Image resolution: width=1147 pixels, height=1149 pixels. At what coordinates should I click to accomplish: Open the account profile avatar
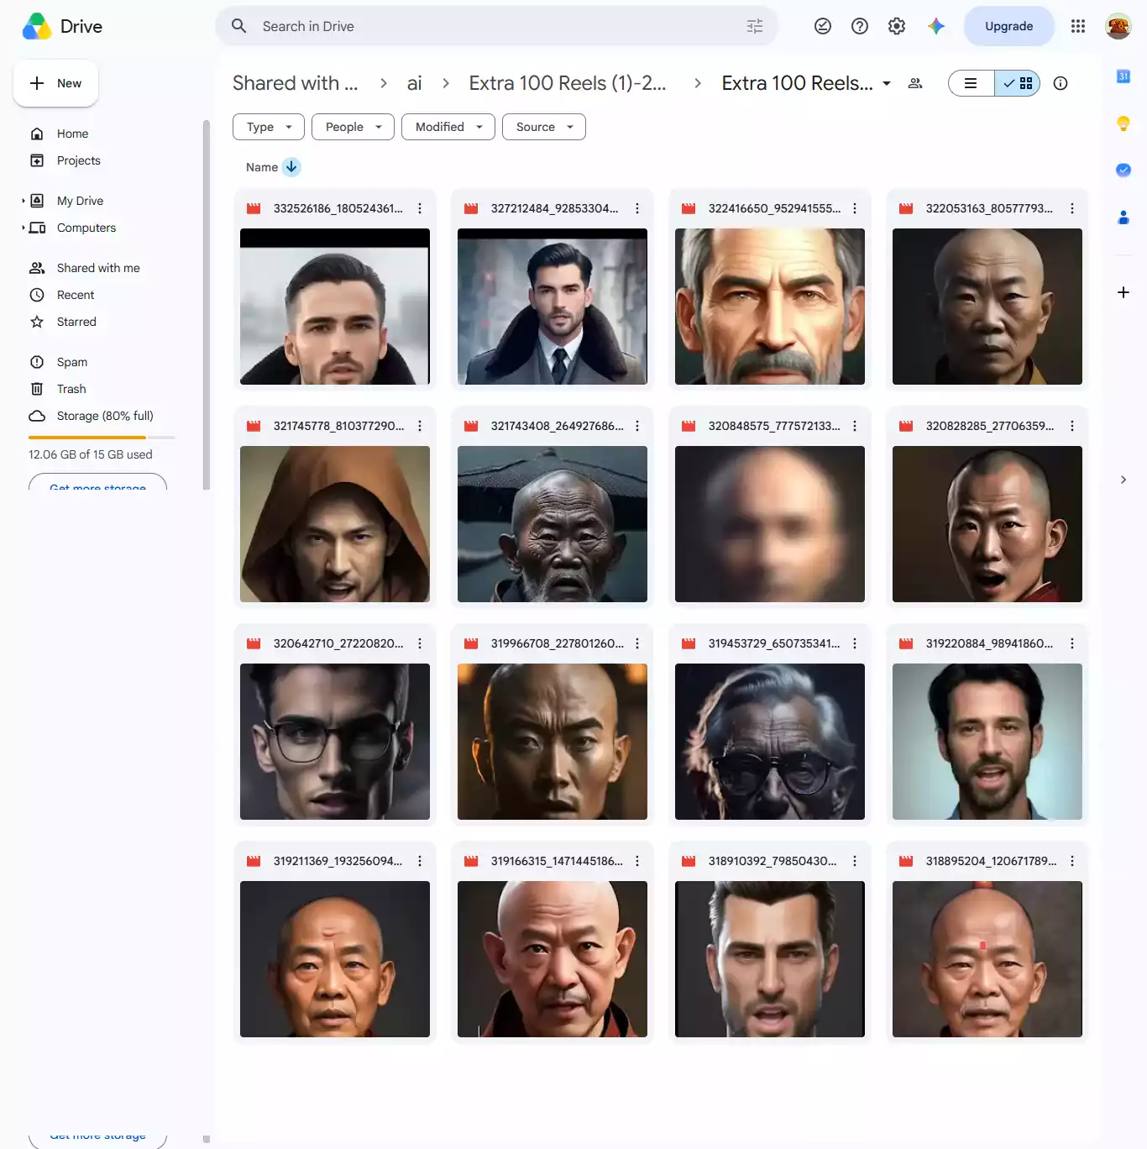click(1118, 26)
